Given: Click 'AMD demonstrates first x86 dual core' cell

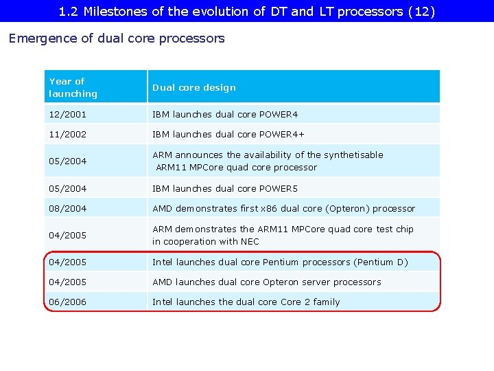Looking at the screenshot, I should tap(294, 208).
